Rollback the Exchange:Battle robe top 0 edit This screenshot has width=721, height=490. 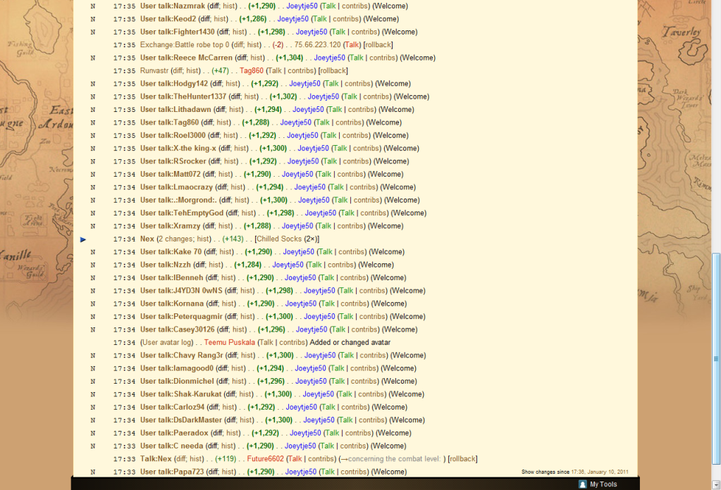(378, 45)
